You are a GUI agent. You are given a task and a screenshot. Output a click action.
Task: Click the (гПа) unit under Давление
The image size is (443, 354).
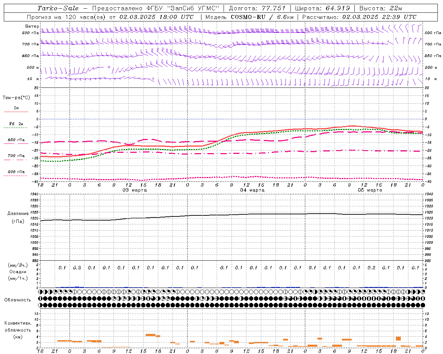[18, 221]
